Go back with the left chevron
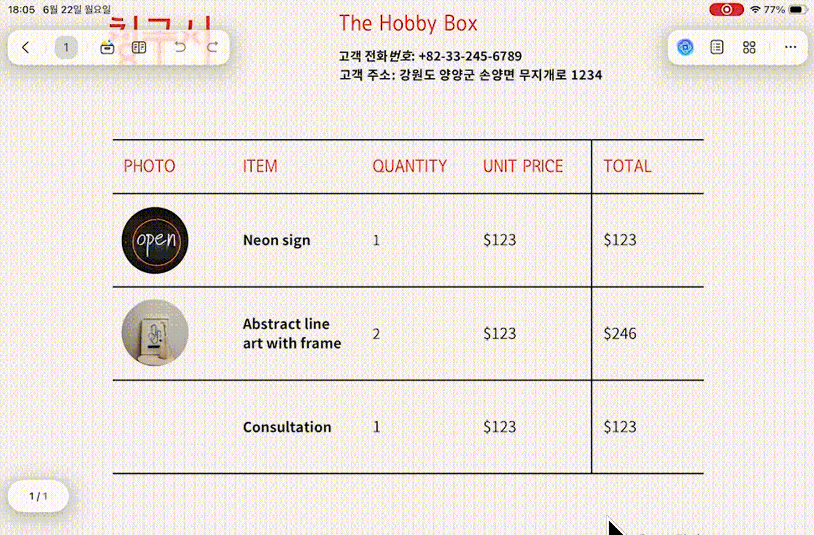 (x=26, y=47)
